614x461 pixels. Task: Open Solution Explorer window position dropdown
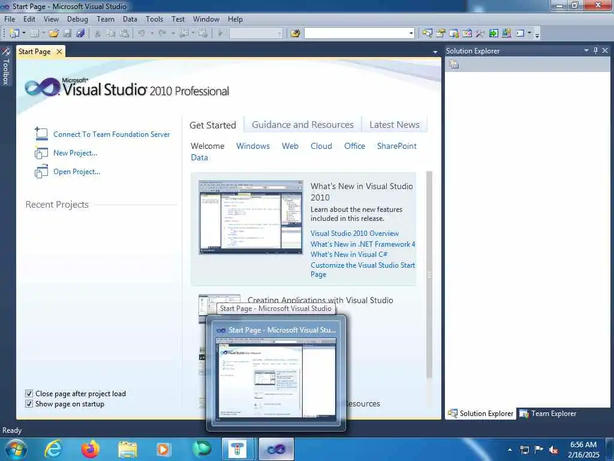(586, 50)
